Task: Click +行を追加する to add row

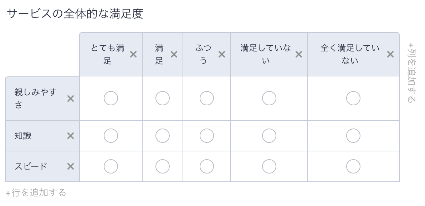Action: pyautogui.click(x=36, y=193)
